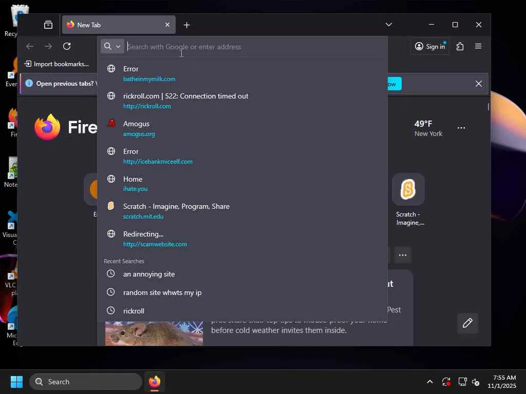Click the Firefox logo on the new tab page
Viewport: 526px width, 394px height.
click(47, 127)
